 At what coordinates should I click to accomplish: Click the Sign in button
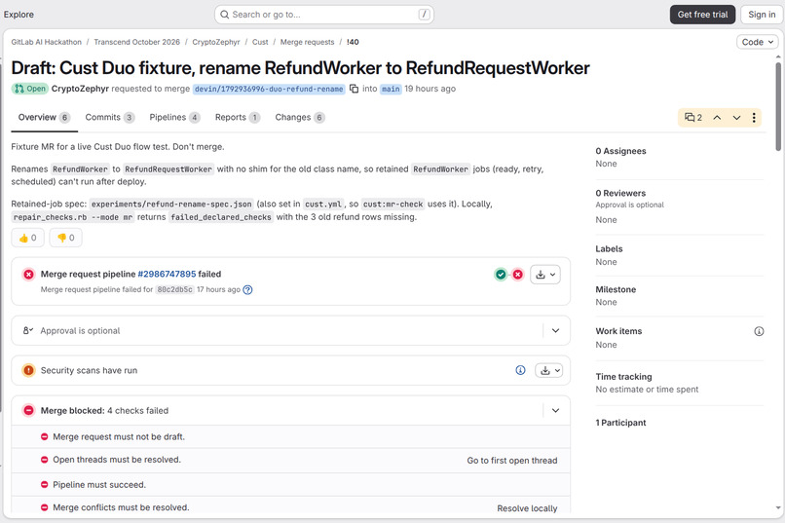point(762,15)
